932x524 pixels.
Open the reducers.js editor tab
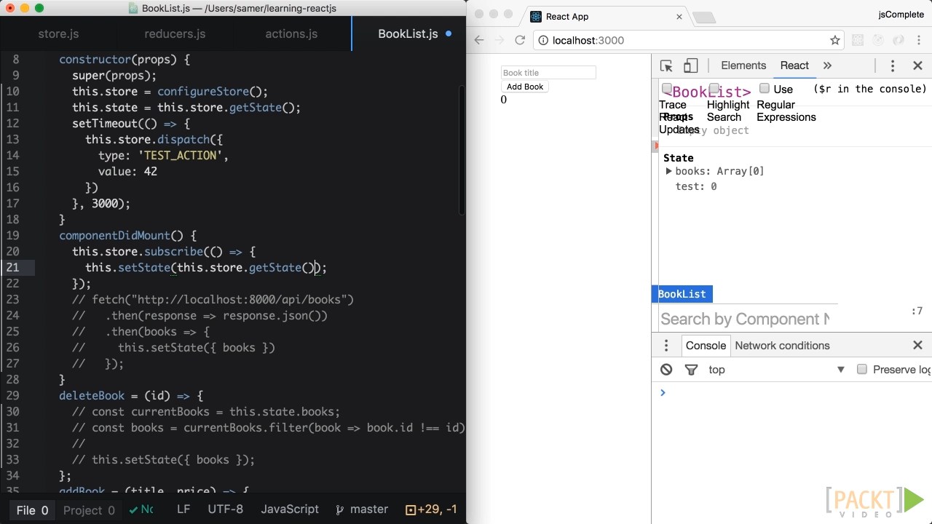175,34
